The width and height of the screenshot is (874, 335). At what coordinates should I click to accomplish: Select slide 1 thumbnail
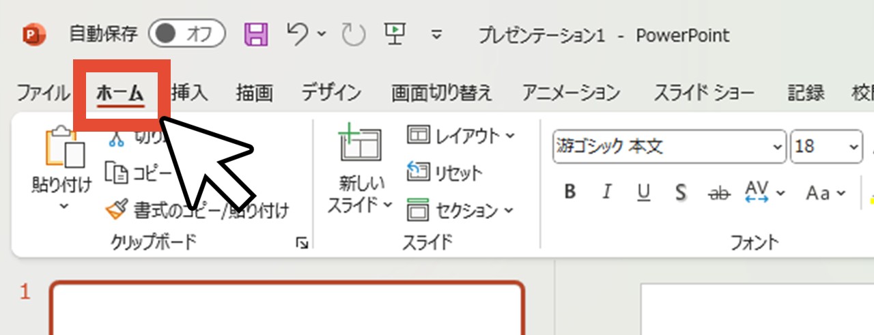287,308
